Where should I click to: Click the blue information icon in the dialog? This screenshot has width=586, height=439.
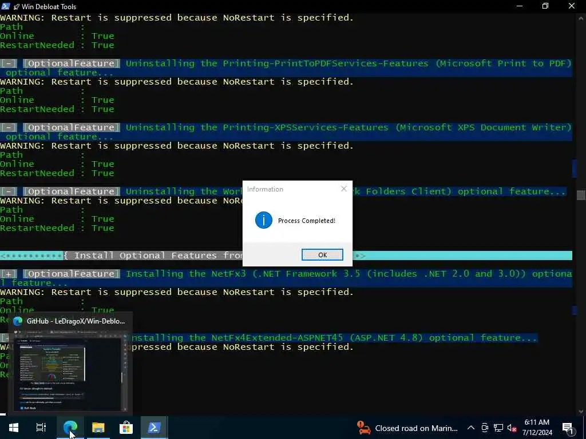[263, 220]
